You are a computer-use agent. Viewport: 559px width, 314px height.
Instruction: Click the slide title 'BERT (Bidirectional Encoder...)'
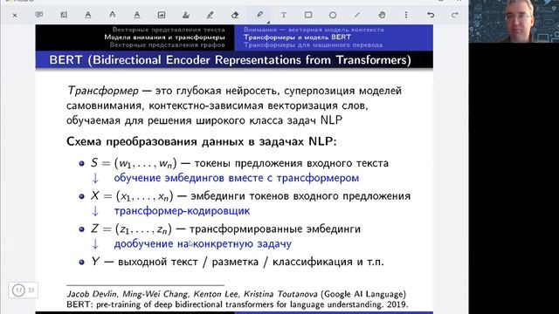[231, 60]
